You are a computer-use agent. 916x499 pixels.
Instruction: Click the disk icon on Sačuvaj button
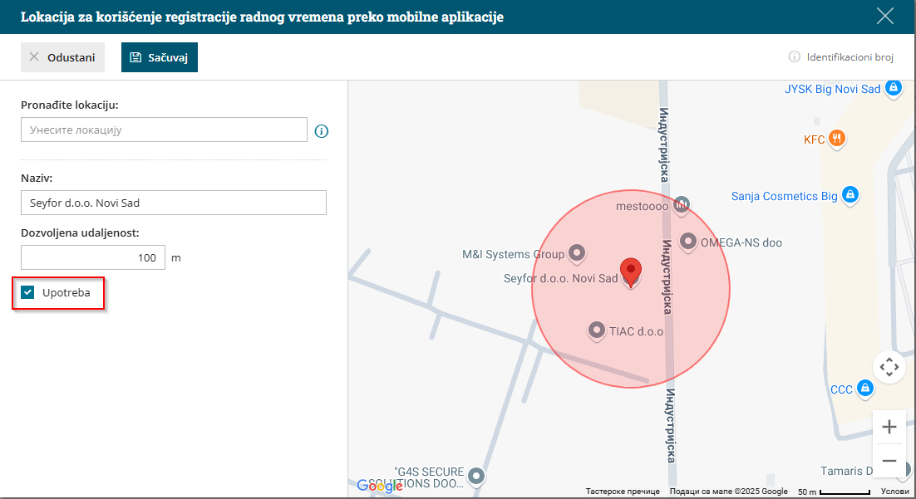pyautogui.click(x=135, y=57)
